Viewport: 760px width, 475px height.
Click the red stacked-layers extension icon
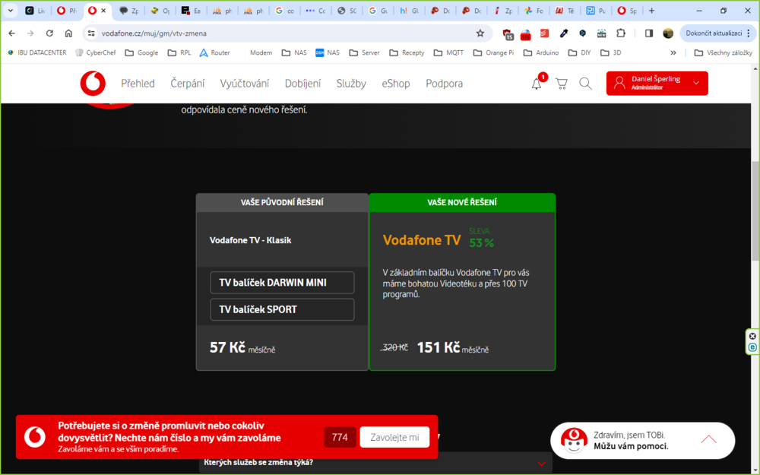[x=545, y=33]
